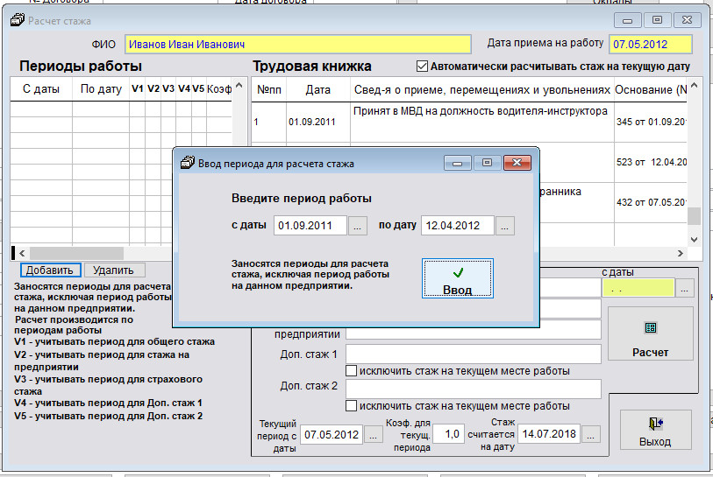Open date picker next to 'по дату' field
The image size is (713, 477).
click(504, 226)
